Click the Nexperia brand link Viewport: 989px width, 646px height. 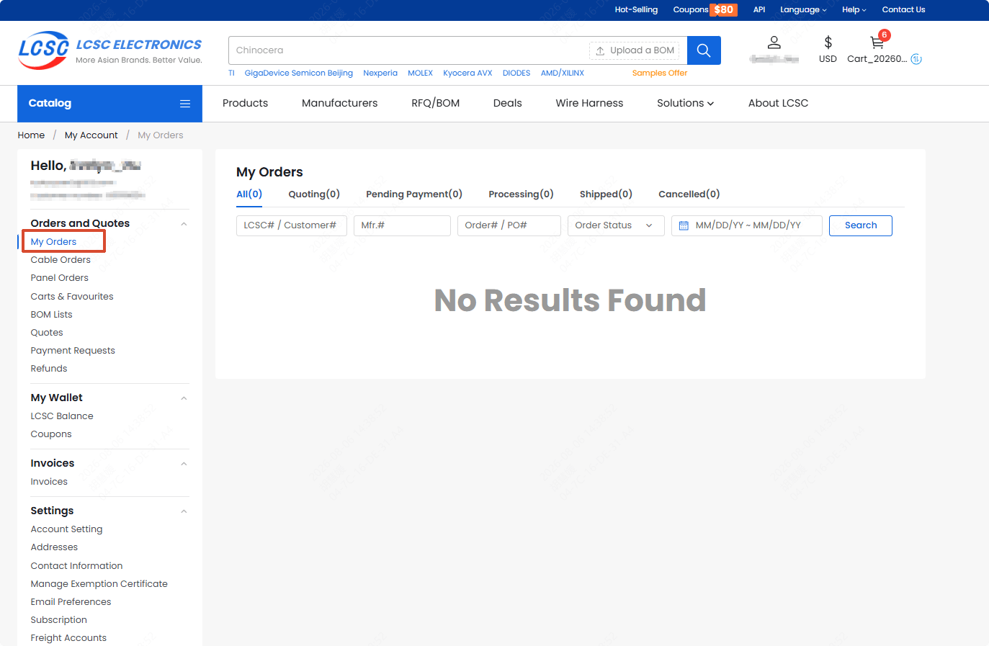tap(380, 73)
